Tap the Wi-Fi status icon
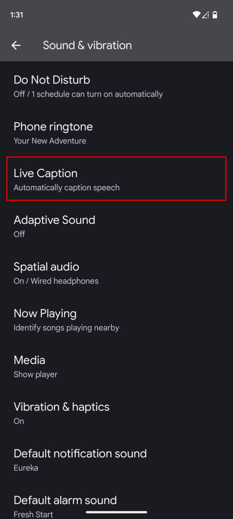The image size is (233, 519). pos(196,15)
